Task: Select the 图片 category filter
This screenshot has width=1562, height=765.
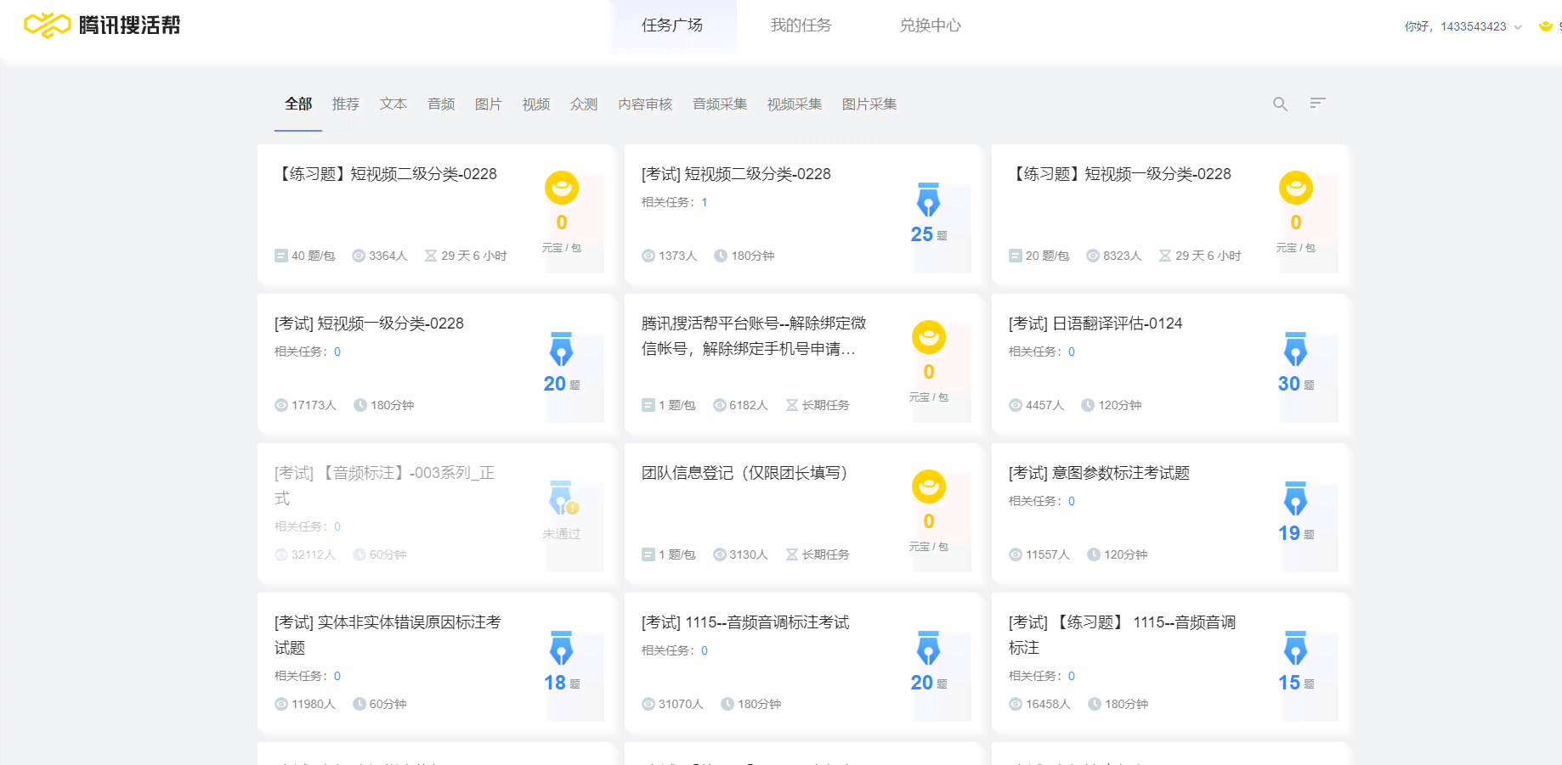Action: pos(489,104)
